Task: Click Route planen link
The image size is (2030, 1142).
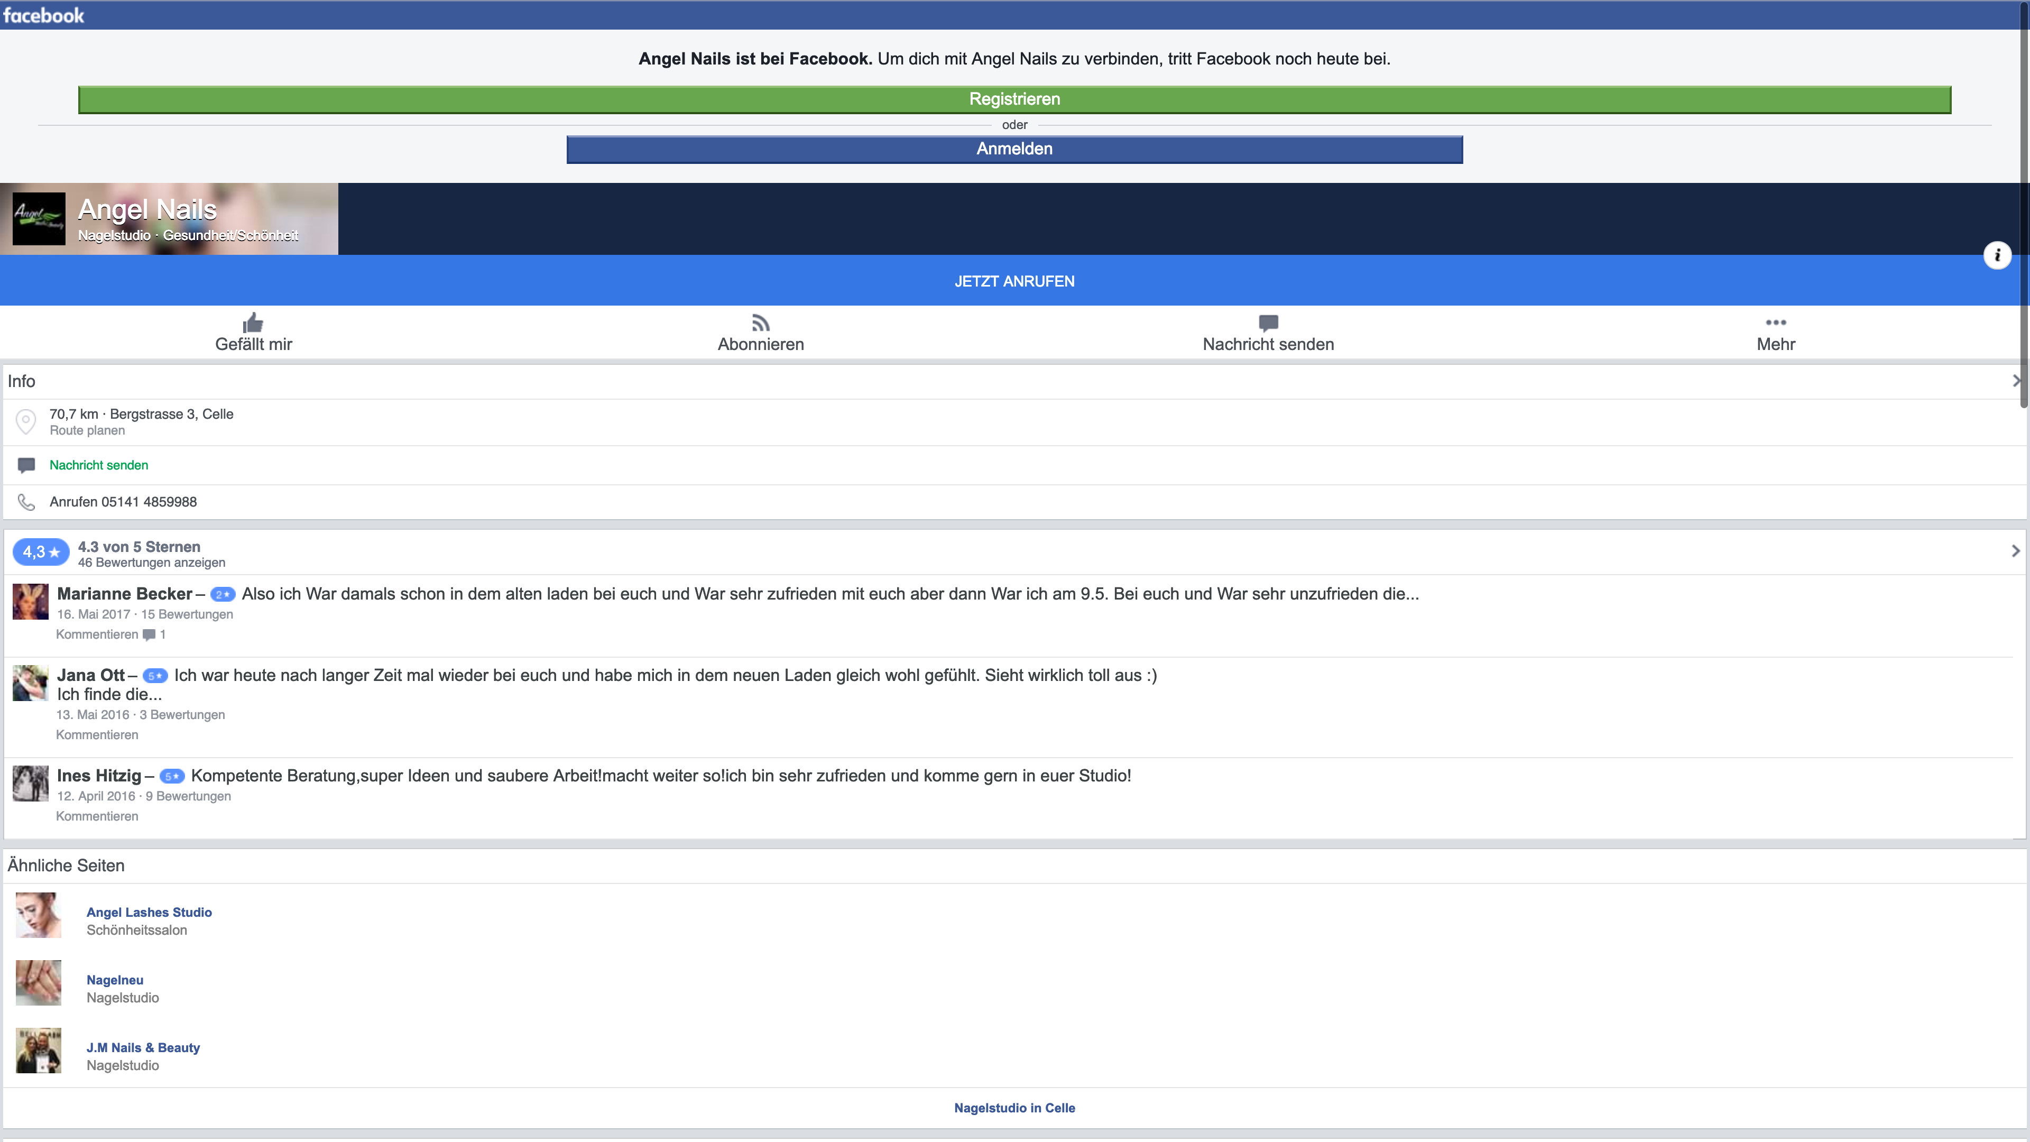Action: tap(87, 430)
